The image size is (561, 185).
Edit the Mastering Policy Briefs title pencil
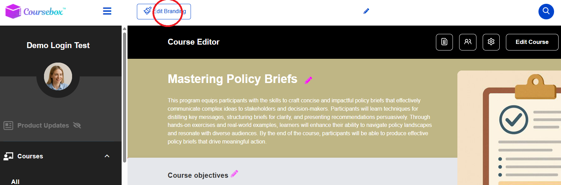pos(308,80)
